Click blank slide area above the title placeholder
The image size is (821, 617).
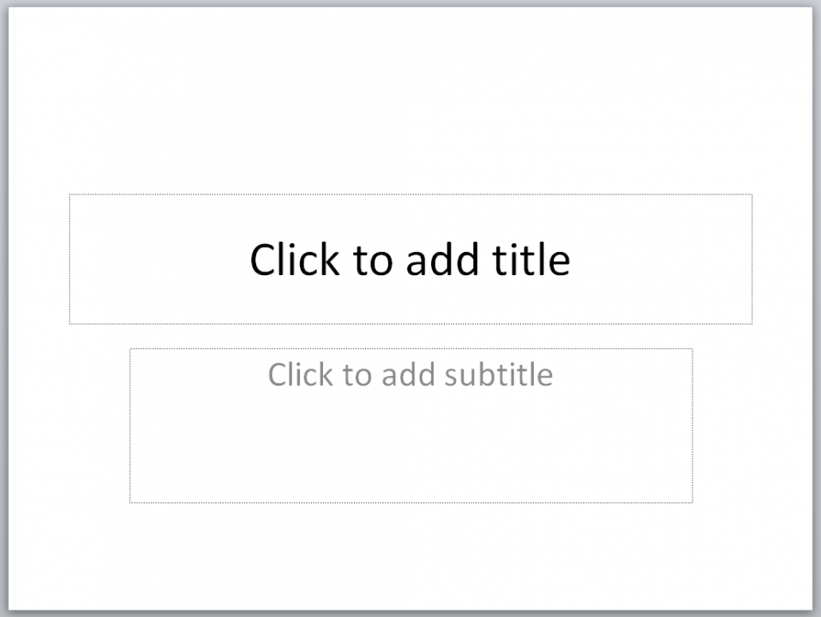[x=410, y=103]
